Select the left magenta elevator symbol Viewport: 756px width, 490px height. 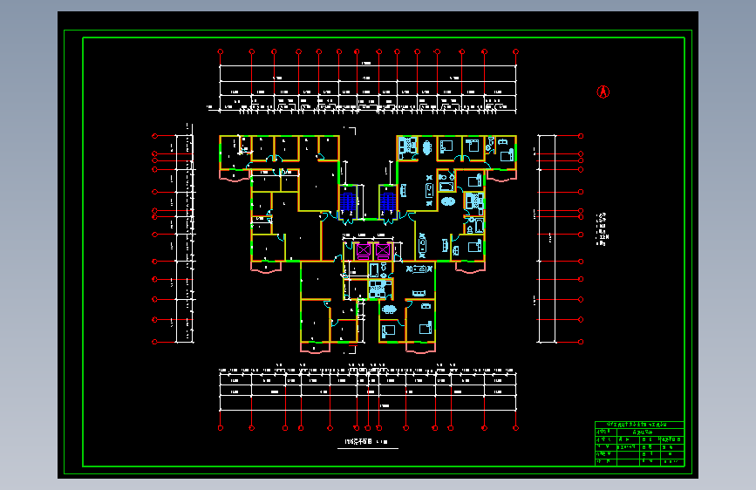[x=364, y=250]
